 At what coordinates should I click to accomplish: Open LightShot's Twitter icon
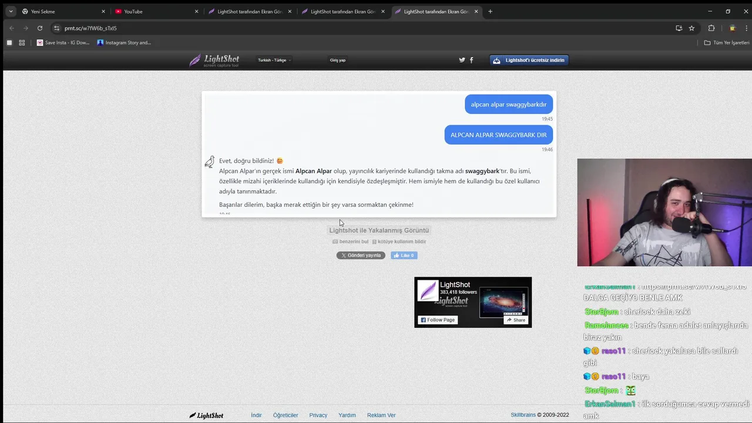(x=462, y=60)
